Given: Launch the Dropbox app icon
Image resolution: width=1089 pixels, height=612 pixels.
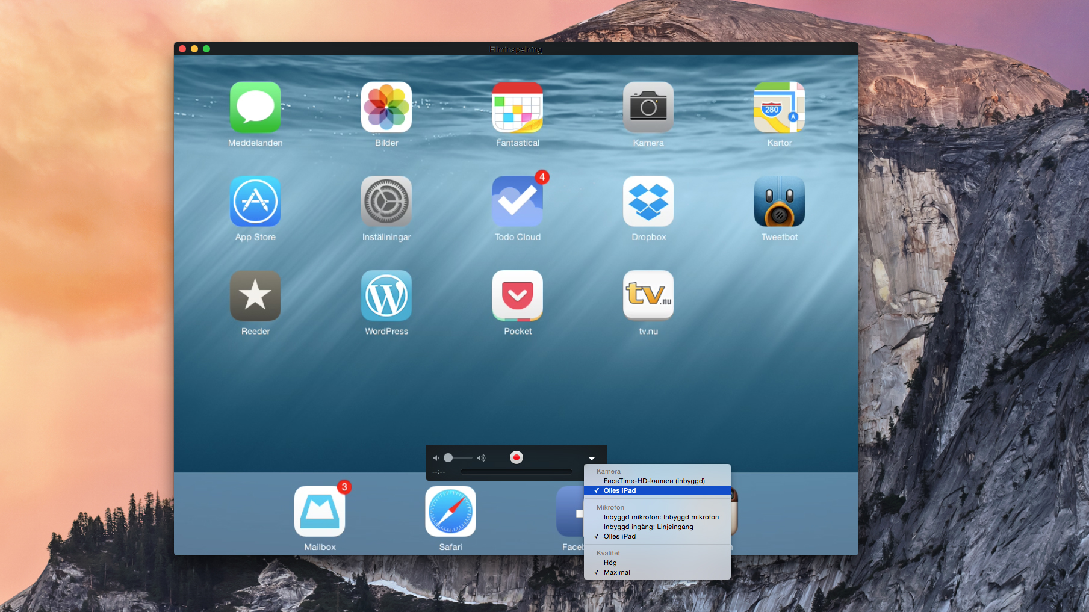Looking at the screenshot, I should tap(648, 202).
